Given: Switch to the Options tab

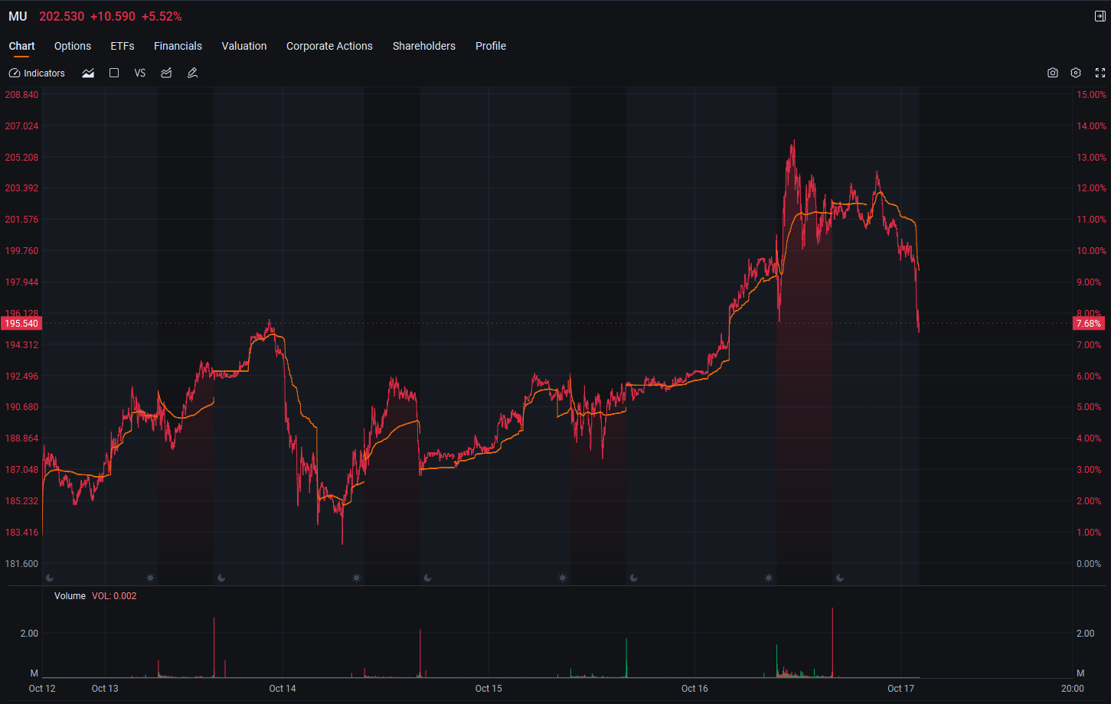Looking at the screenshot, I should point(73,46).
